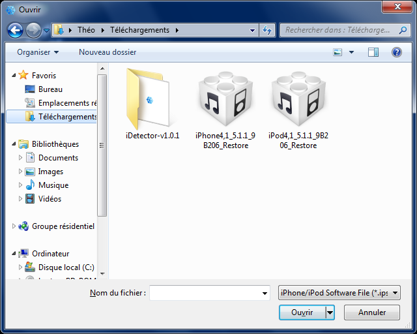Click the Nom du fichier text field
The height and width of the screenshot is (334, 417).
tap(205, 293)
